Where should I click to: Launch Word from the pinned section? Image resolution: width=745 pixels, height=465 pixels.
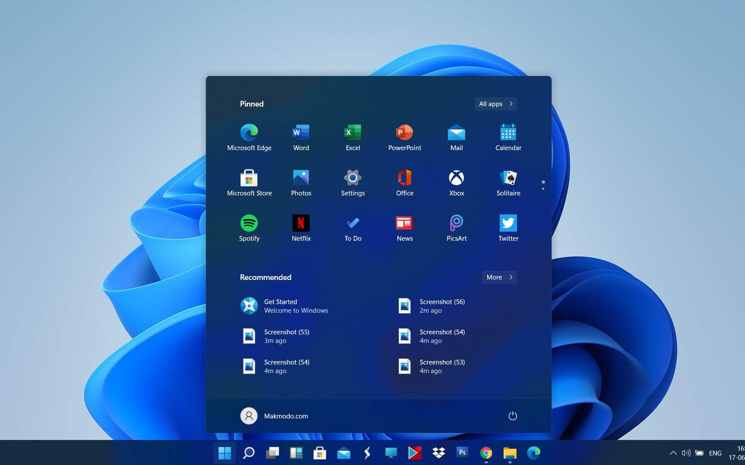301,137
